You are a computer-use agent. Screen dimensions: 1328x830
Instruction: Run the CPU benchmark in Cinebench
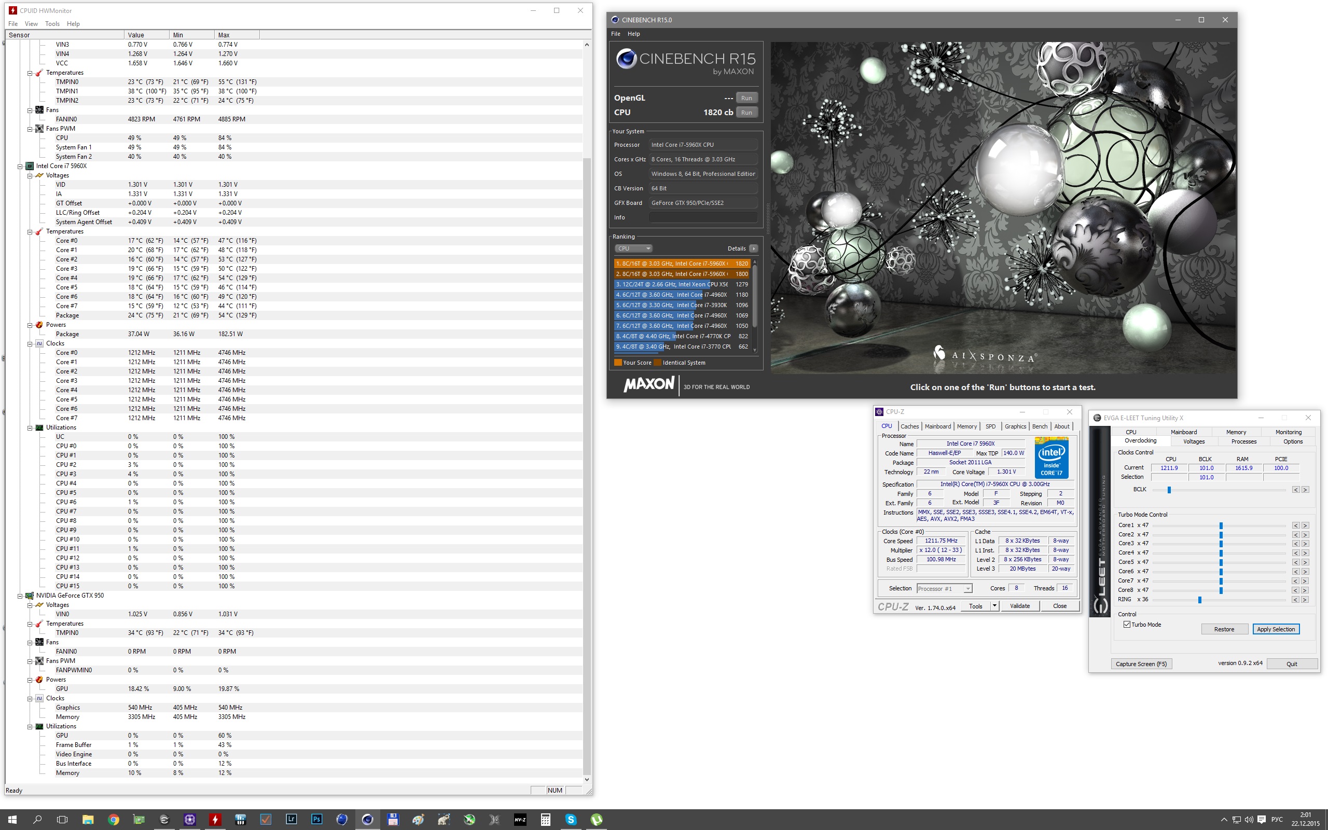[x=746, y=112]
